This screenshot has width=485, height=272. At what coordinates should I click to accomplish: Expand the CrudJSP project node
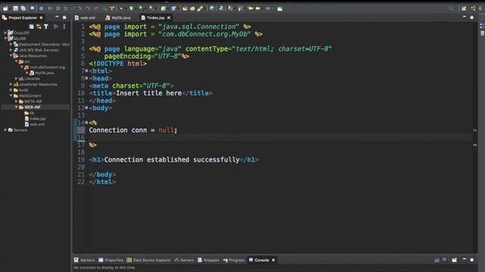pos(5,32)
